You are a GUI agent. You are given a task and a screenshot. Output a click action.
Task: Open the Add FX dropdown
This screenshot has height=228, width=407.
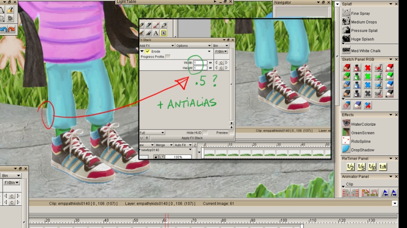(157, 46)
